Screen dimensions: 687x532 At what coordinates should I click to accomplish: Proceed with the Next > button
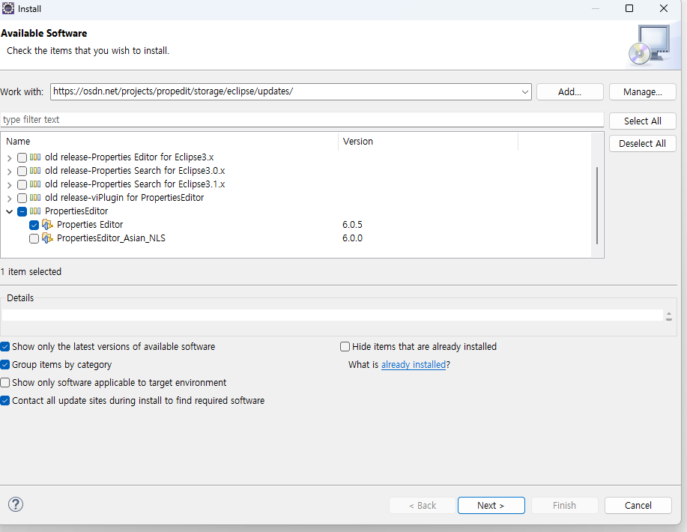coord(491,505)
